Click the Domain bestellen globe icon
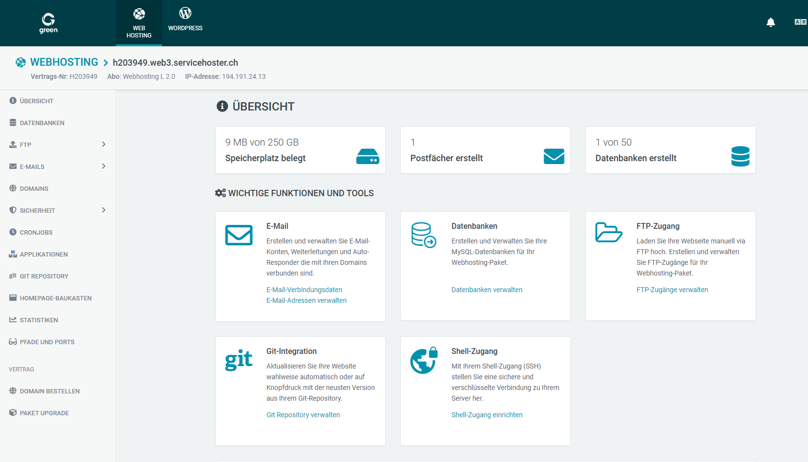The height and width of the screenshot is (462, 808). [13, 390]
